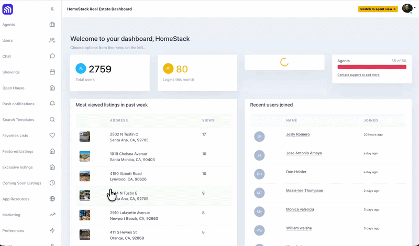This screenshot has height=246, width=419.
Task: Click the VIEWS column header
Action: (x=208, y=120)
